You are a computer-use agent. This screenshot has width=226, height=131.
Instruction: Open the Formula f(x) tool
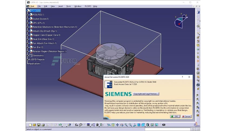(77, 125)
